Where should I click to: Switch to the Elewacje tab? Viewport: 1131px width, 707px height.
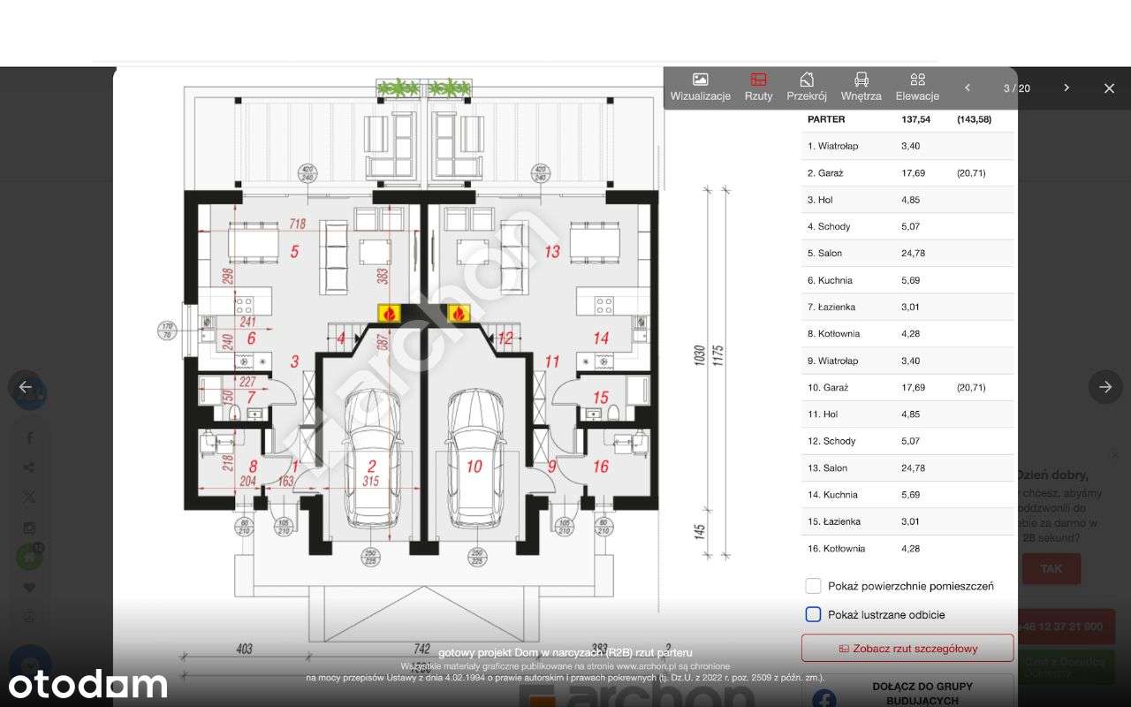[917, 87]
